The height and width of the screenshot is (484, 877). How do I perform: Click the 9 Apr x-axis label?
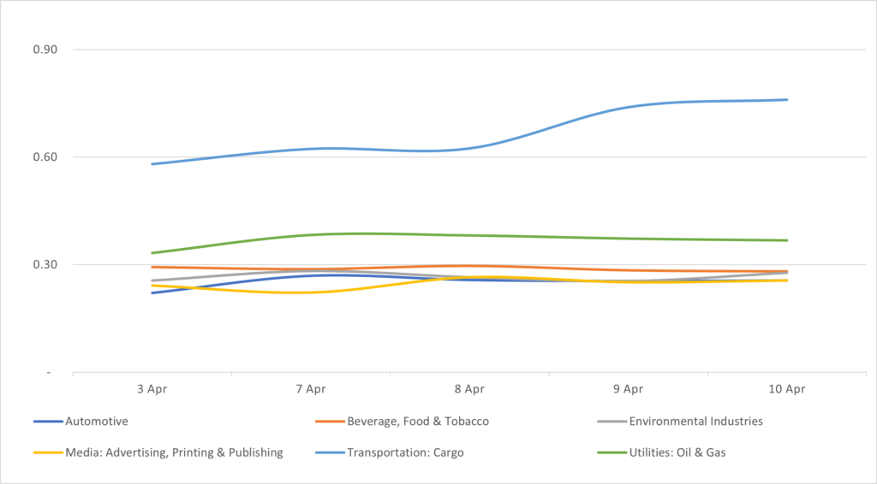click(x=628, y=389)
